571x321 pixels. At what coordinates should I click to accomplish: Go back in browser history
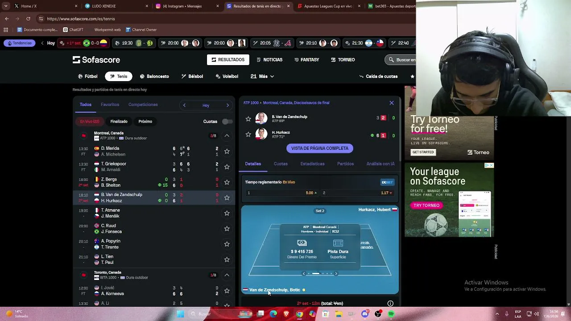(x=7, y=19)
